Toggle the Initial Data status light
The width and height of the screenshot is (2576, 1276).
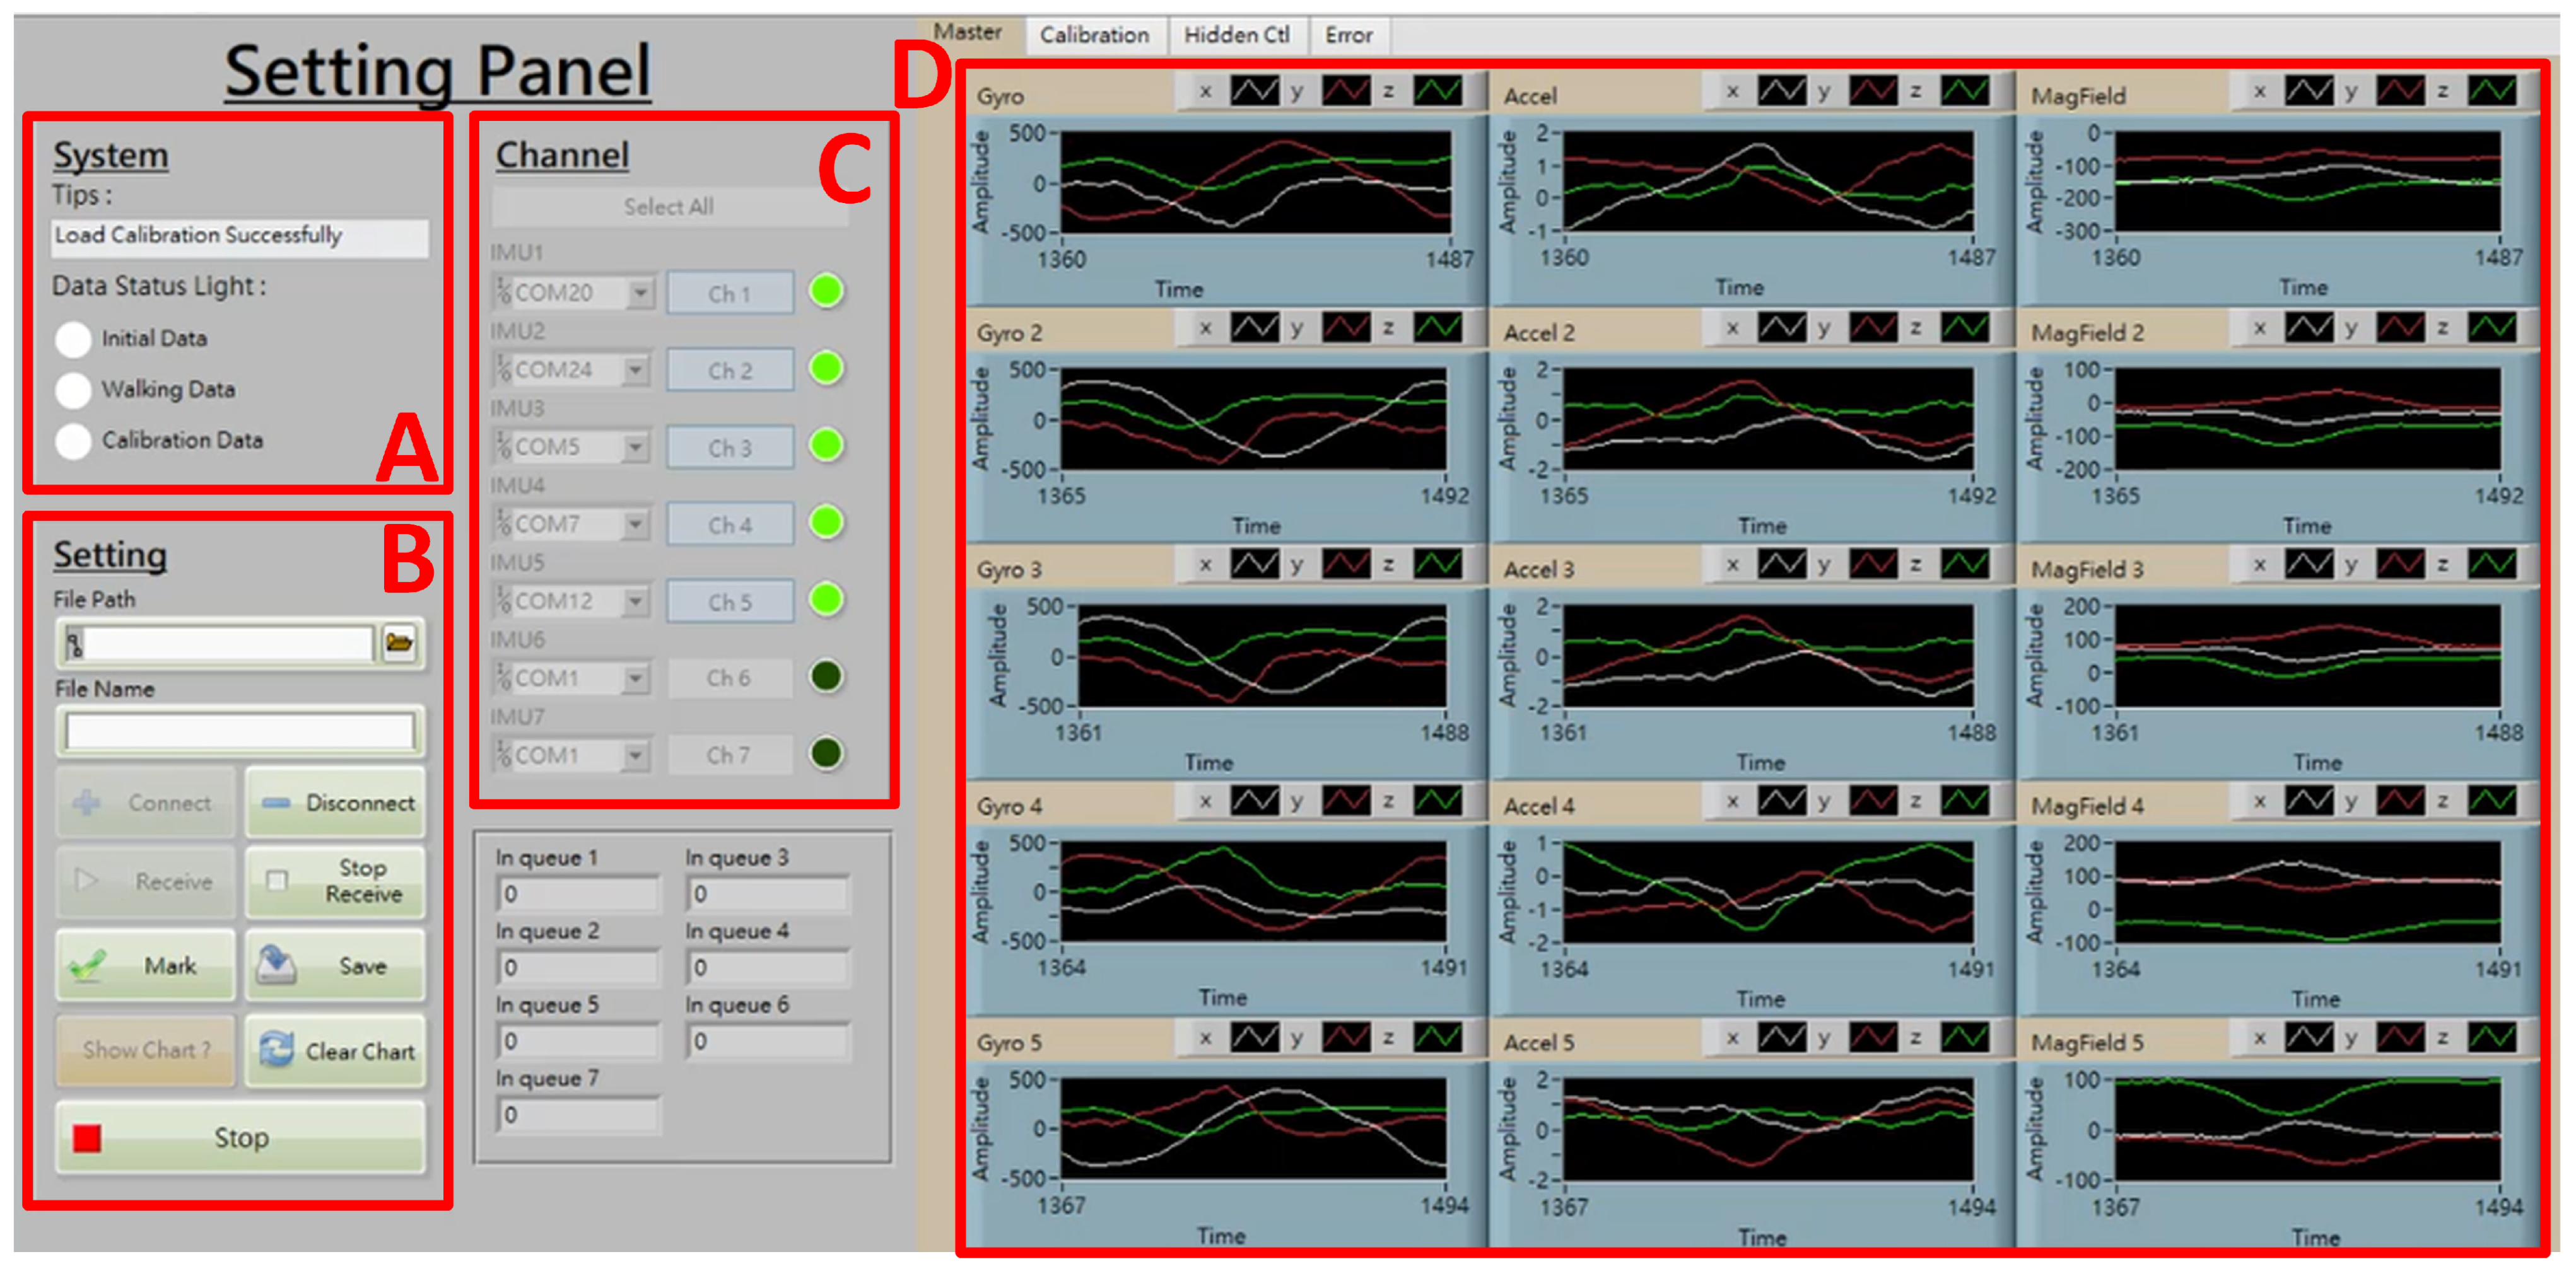click(x=73, y=339)
